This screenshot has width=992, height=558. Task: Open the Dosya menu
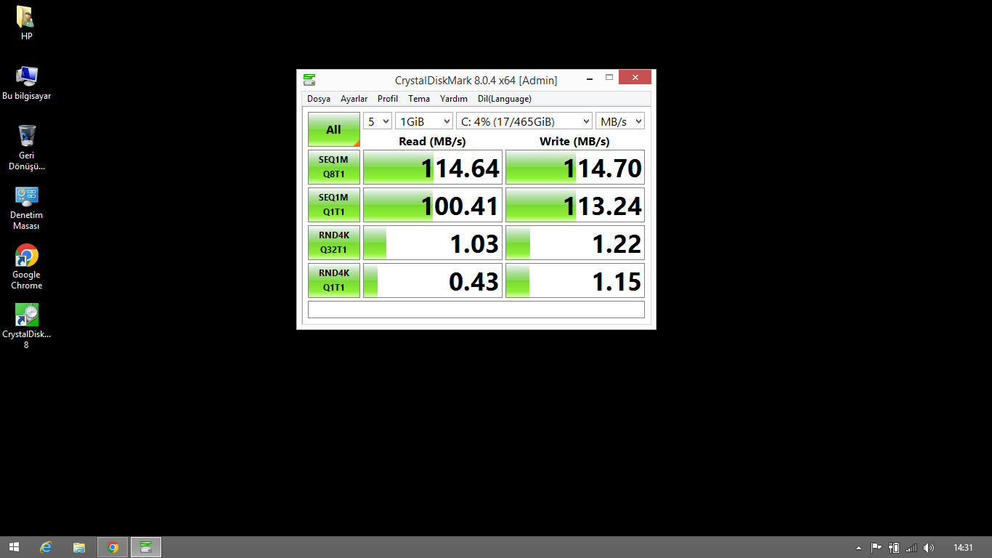click(319, 99)
